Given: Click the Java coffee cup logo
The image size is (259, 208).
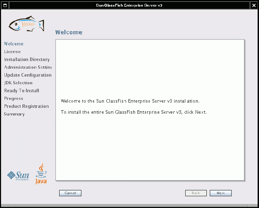Looking at the screenshot, I should [41, 174].
